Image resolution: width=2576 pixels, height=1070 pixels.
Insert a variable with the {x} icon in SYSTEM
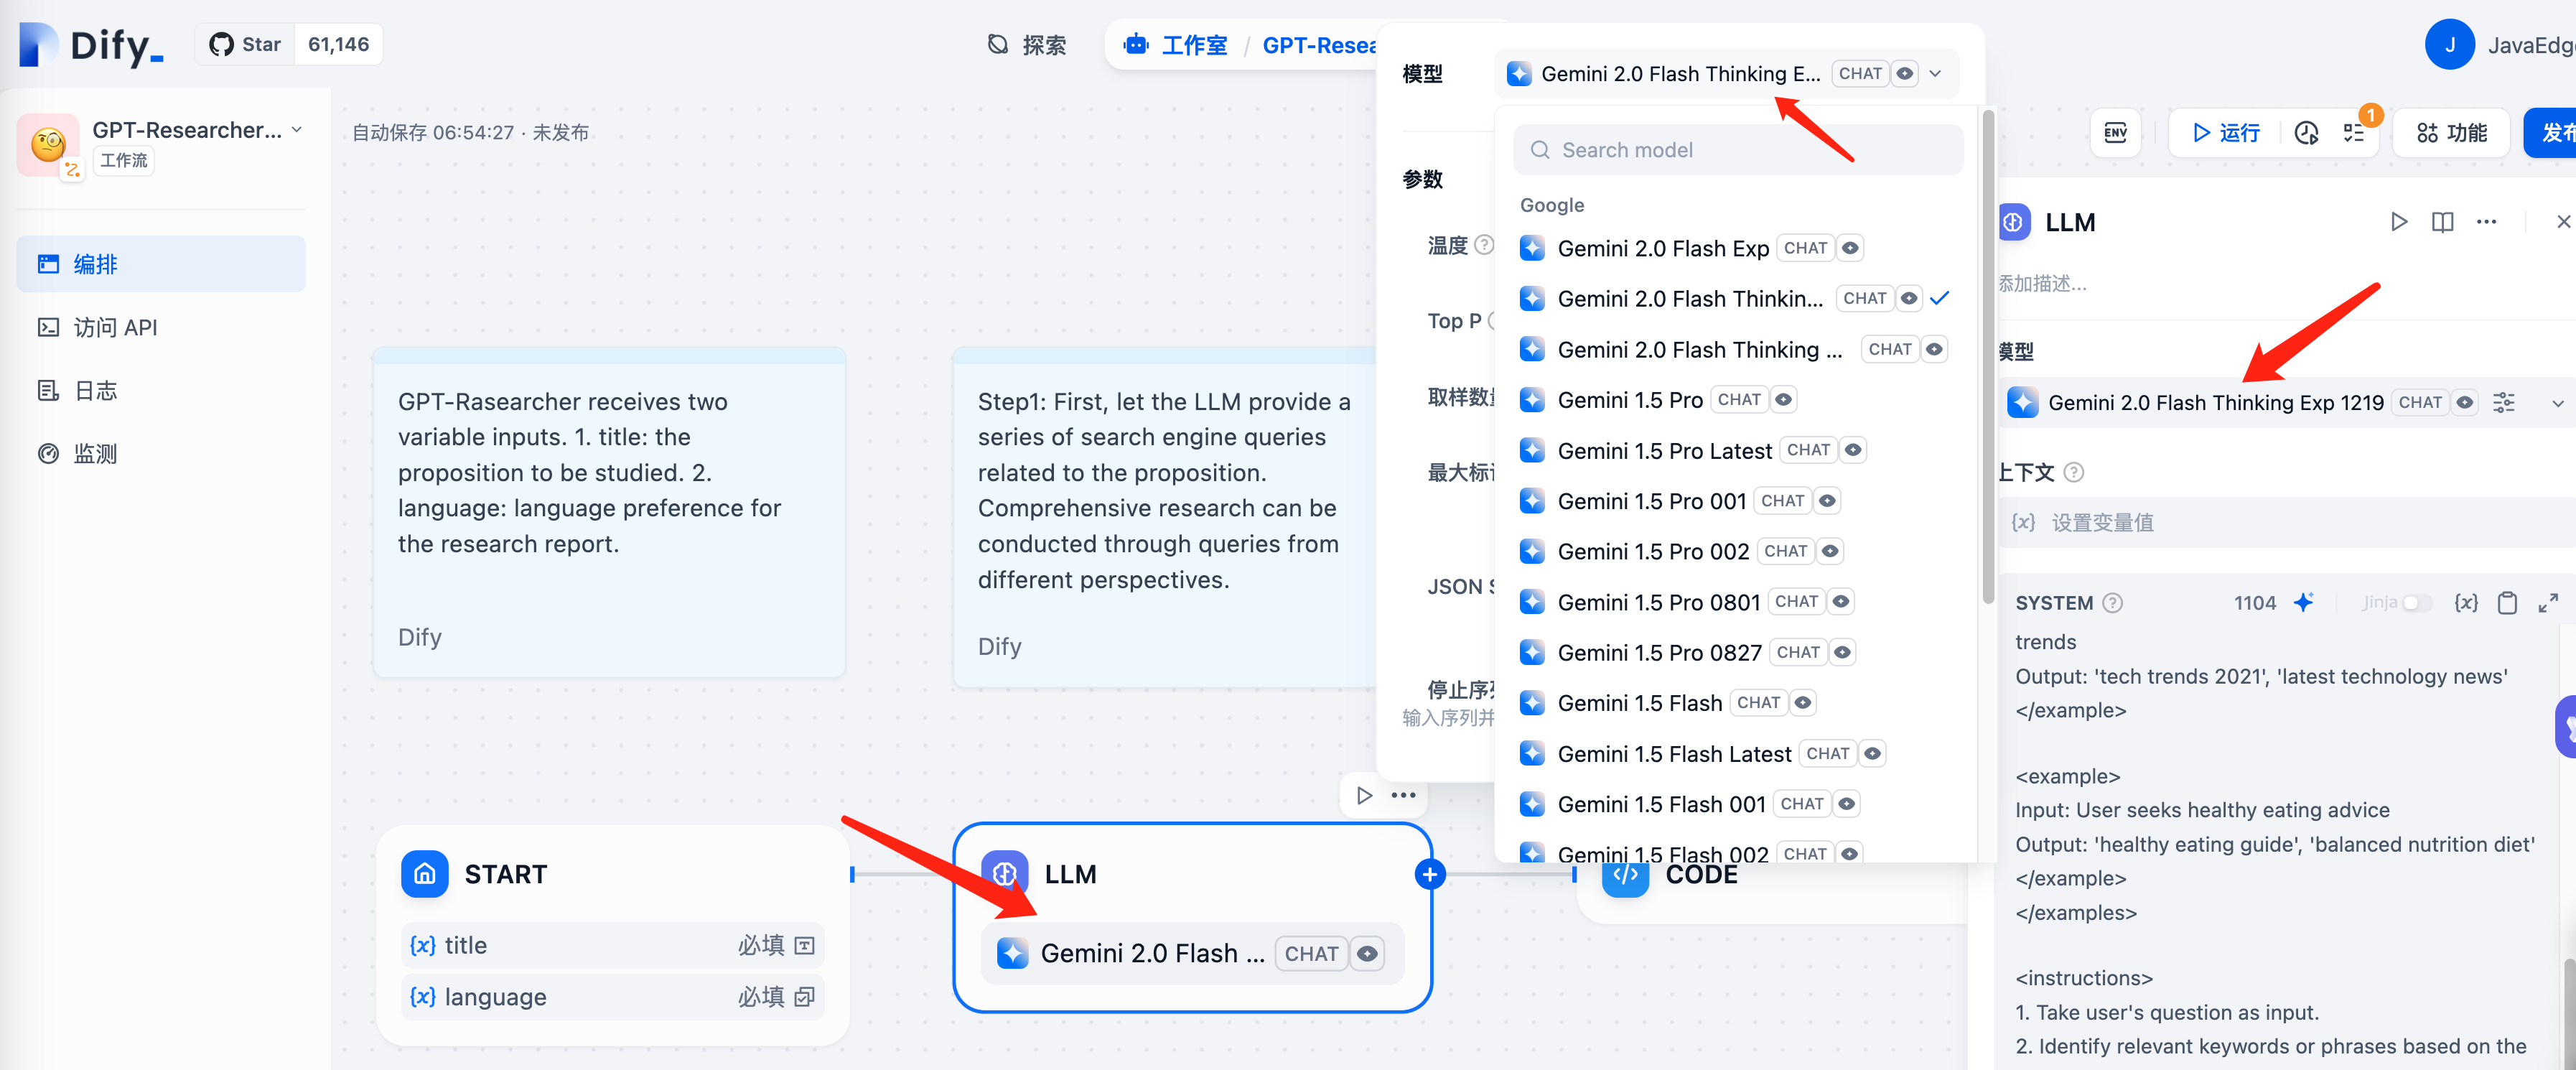point(2466,603)
